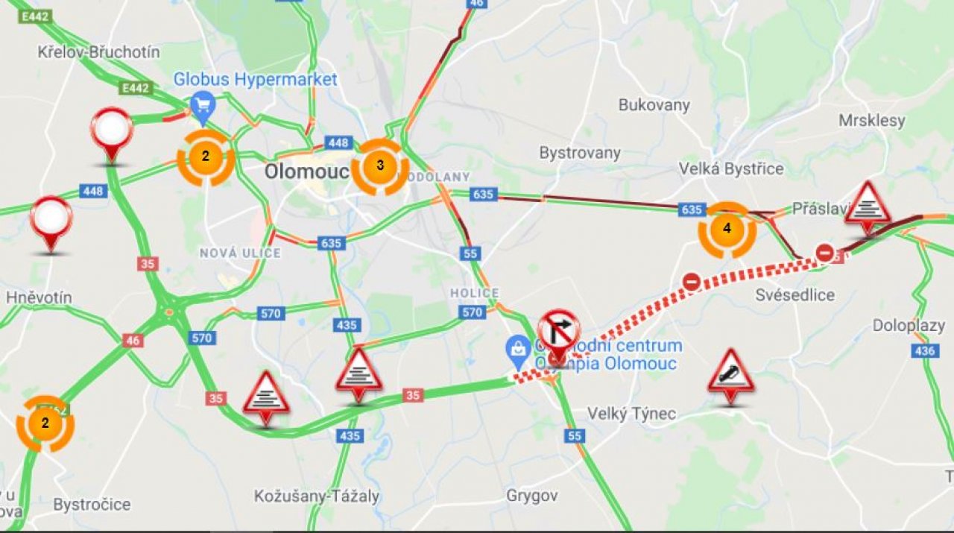This screenshot has width=954, height=533.
Task: Click the Velká Bystřice town label
Action: tap(731, 169)
